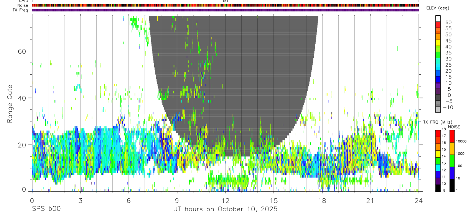471x217 pixels.
Task: Click the '14' value on TX FRQ colorbar
Action: tap(444, 156)
